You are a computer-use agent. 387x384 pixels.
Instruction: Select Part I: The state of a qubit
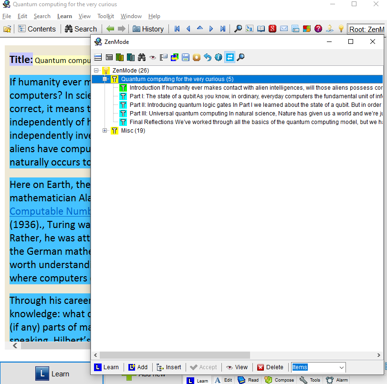[x=256, y=96]
